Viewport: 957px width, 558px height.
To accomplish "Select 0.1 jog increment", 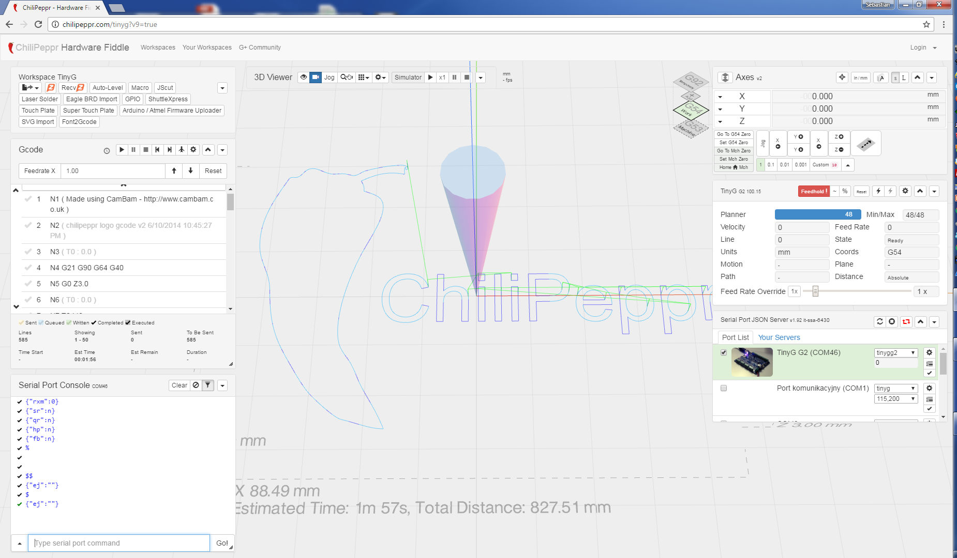I will point(771,165).
